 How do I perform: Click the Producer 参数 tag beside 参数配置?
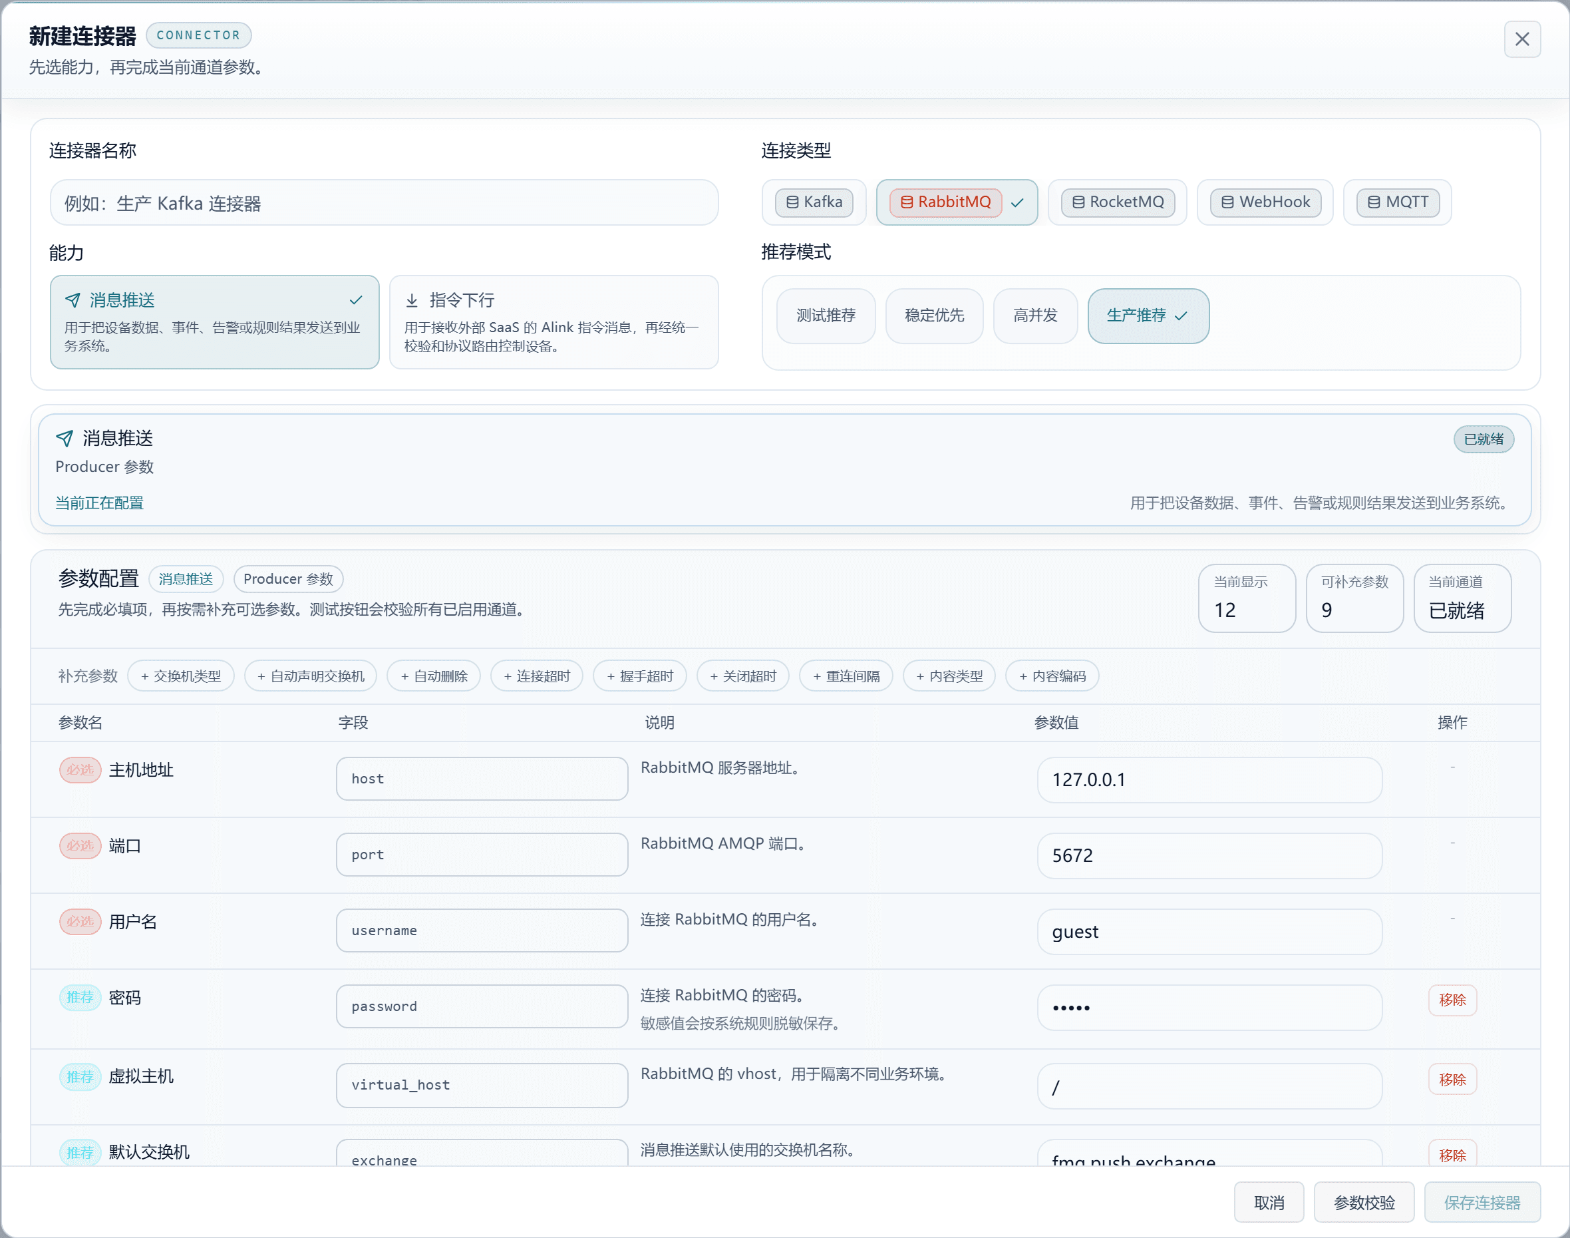tap(288, 579)
